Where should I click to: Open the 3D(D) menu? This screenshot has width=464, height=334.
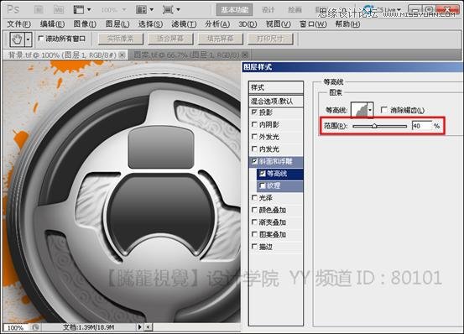[x=248, y=24]
